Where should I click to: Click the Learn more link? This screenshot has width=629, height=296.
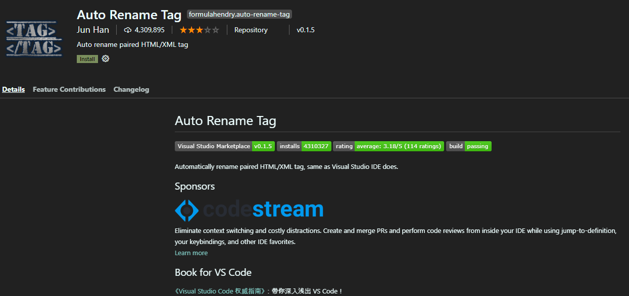click(x=191, y=253)
